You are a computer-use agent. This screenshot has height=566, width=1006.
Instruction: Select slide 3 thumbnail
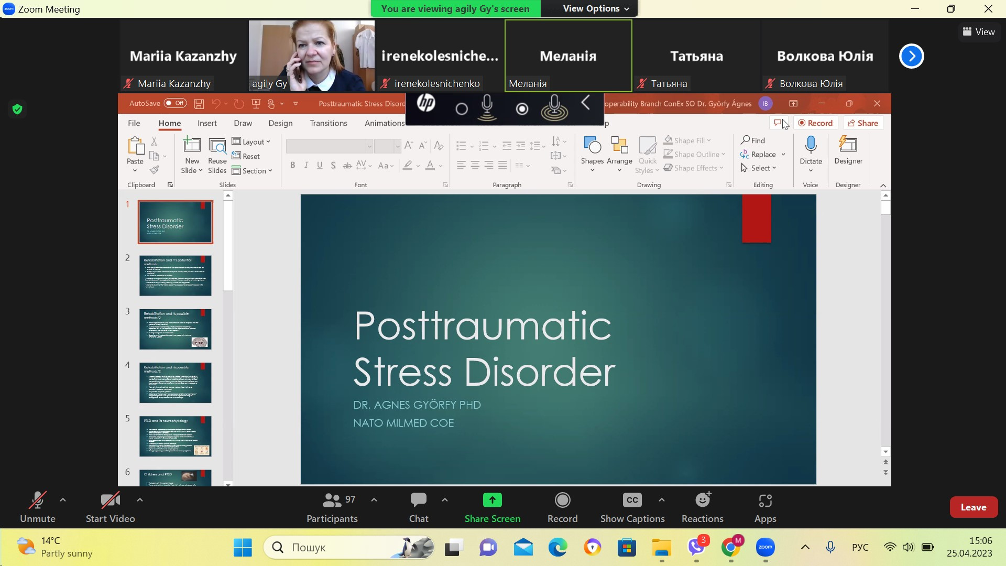(x=176, y=329)
